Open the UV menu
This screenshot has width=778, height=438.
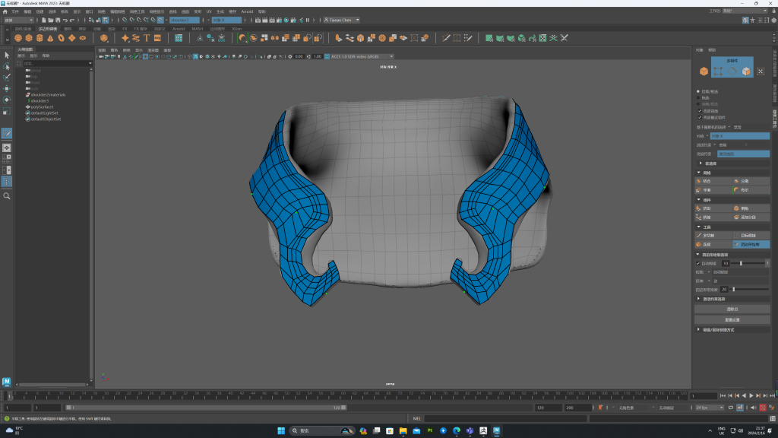[208, 11]
